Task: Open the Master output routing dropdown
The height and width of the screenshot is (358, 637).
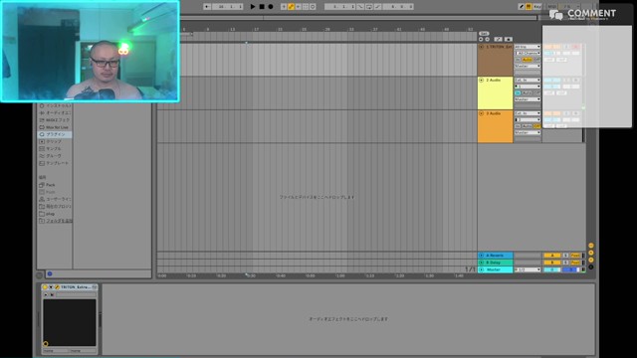Action: tap(528, 269)
